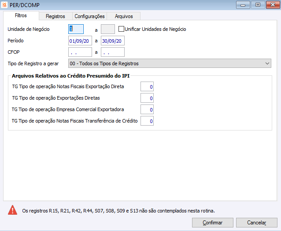
Task: Click the PER/DCOMP window title text
Action: [x=25, y=5]
